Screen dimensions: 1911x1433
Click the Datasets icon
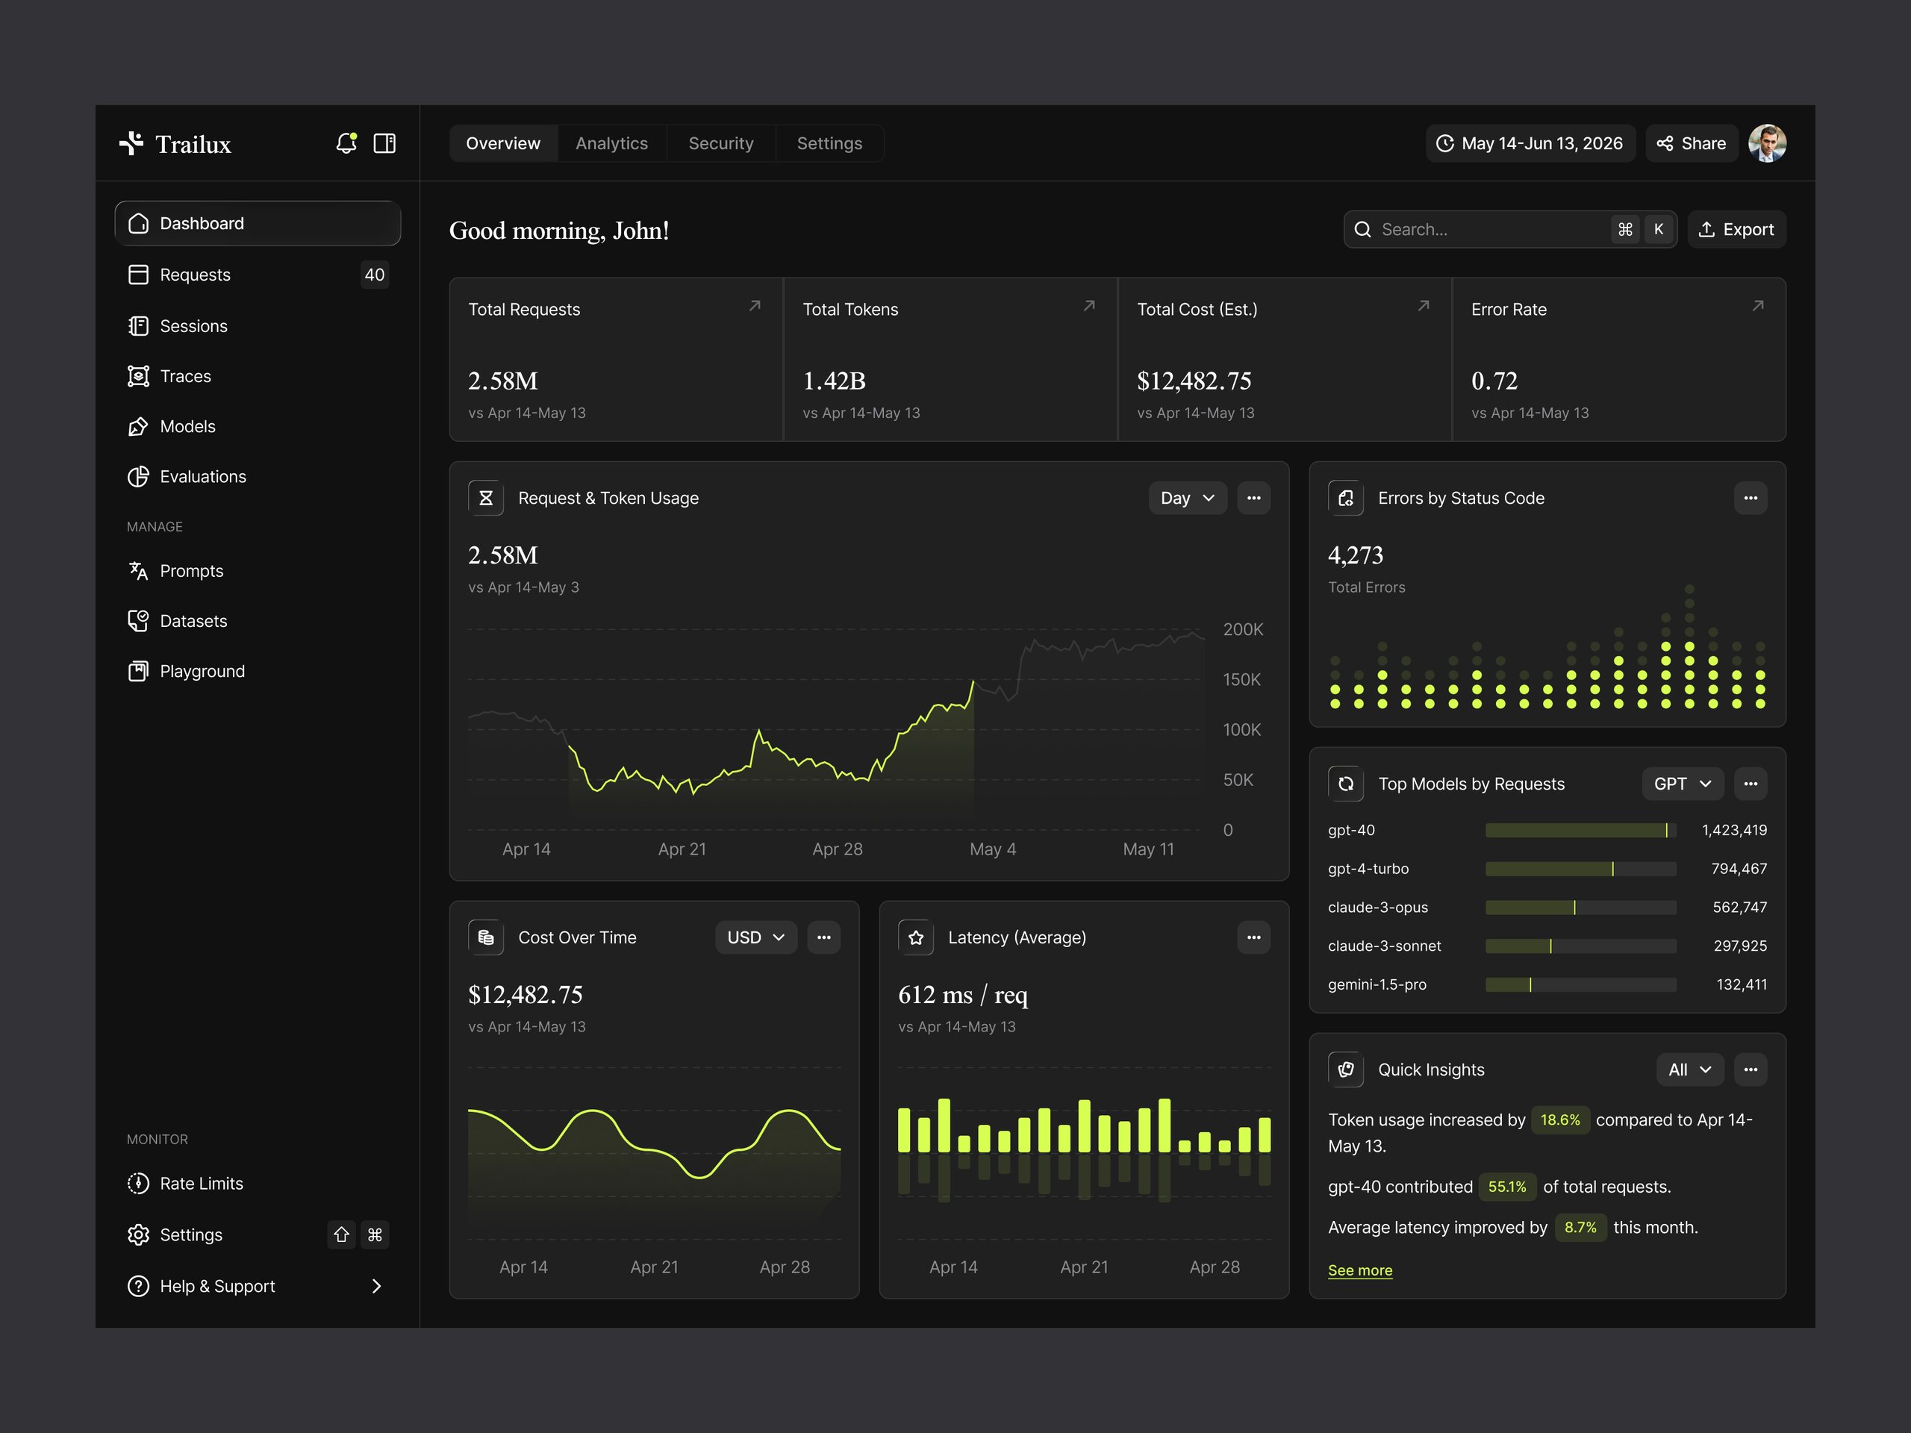coord(138,621)
